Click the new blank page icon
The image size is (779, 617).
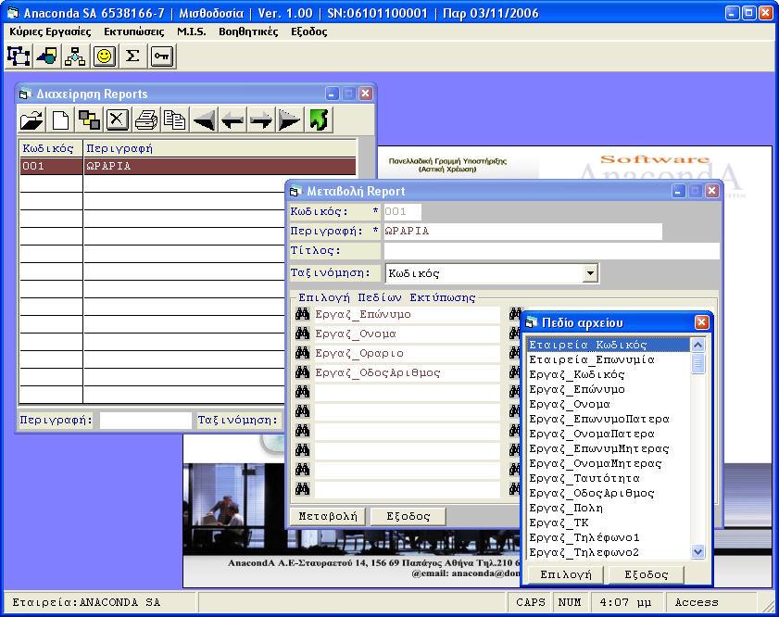[60, 120]
